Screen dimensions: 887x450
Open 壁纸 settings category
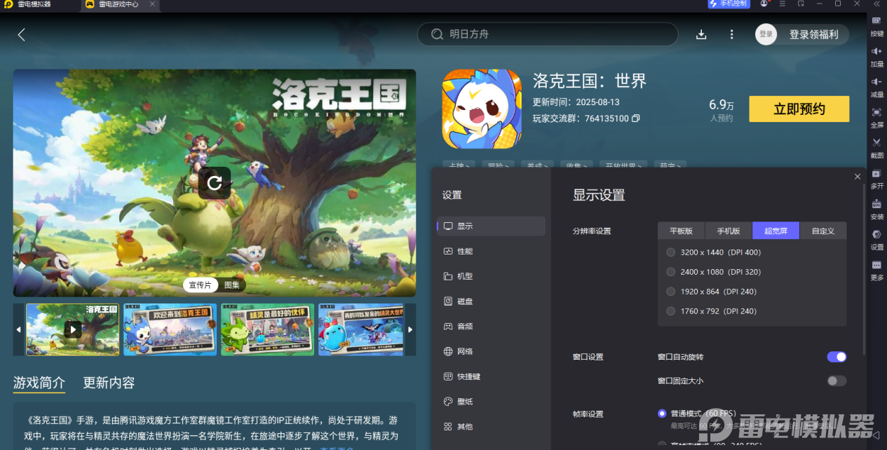[x=491, y=402]
